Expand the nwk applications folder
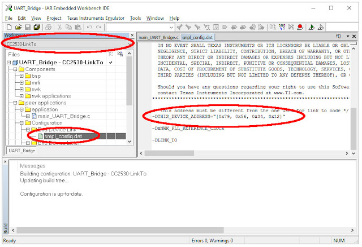This screenshot has height=247, width=362. coord(21,96)
